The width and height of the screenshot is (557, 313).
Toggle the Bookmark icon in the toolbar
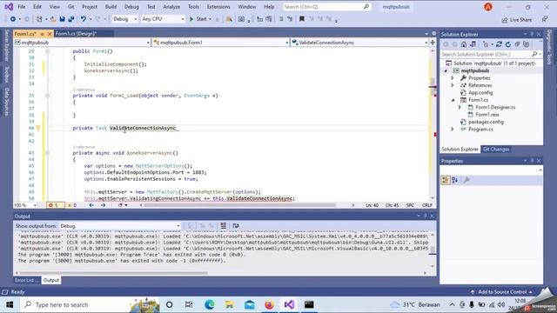tap(302, 19)
